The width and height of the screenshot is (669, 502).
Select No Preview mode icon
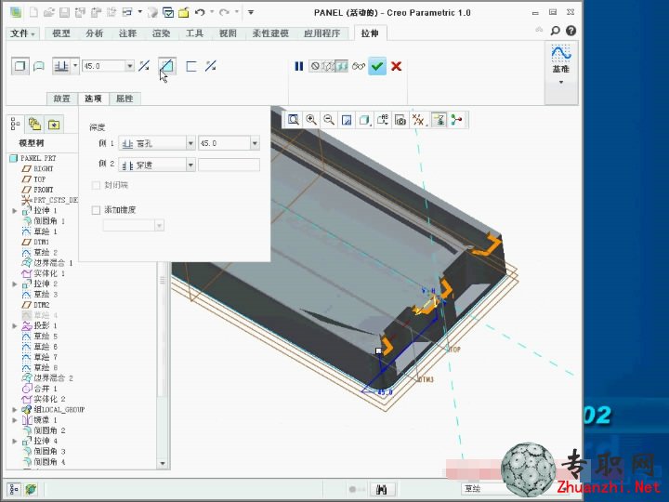pyautogui.click(x=315, y=66)
